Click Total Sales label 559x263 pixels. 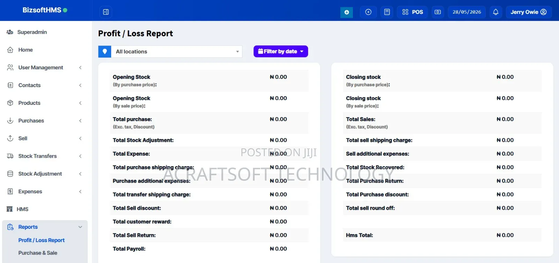[361, 119]
